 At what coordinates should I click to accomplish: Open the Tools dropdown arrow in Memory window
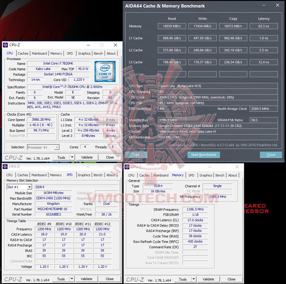194,279
